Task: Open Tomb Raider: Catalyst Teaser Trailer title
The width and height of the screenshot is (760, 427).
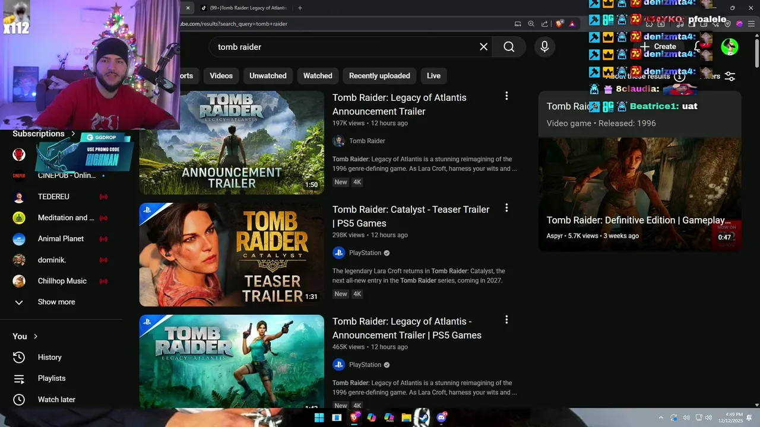Action: (x=411, y=216)
